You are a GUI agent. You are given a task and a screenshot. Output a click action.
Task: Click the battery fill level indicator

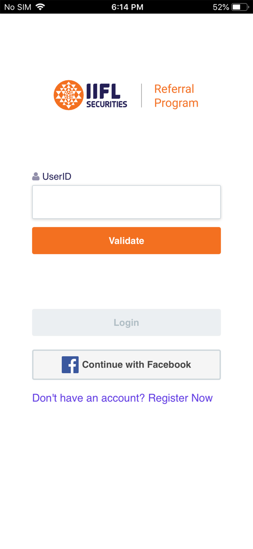point(237,6)
